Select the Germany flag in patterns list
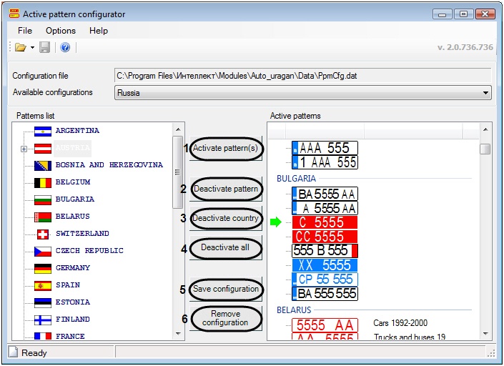Screen dimensions: 504x366 (x=43, y=268)
